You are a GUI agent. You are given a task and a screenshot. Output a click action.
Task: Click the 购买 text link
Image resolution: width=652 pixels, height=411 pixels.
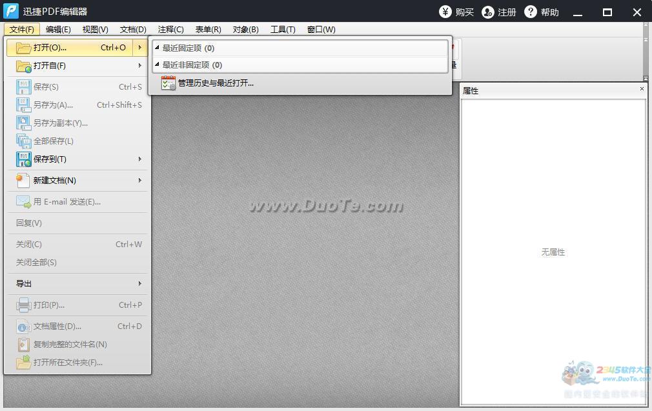pyautogui.click(x=464, y=12)
